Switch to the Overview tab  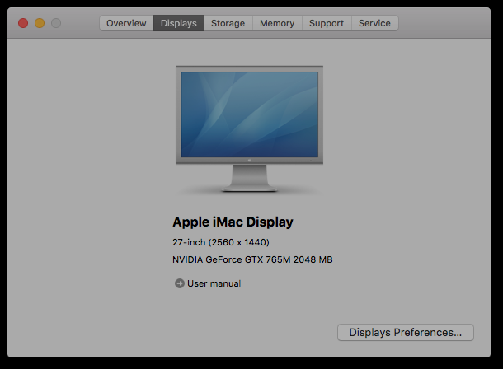126,23
